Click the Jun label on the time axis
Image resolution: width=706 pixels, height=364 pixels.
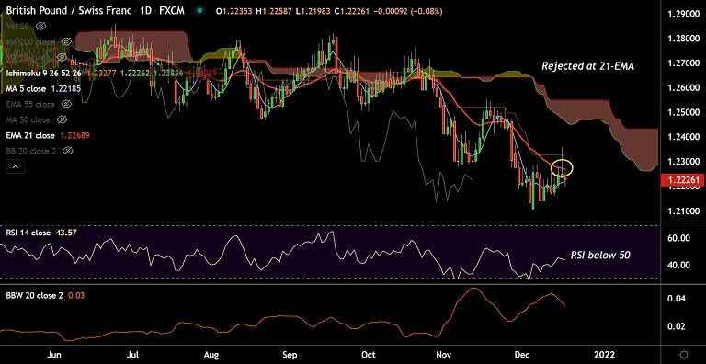coord(54,354)
